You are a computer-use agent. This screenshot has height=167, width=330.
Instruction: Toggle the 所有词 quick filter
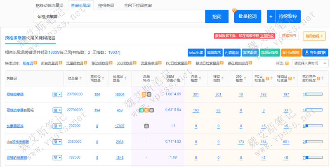(x=28, y=63)
